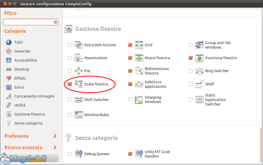Close the CompizConfig window
This screenshot has width=263, height=165.
[5, 4]
